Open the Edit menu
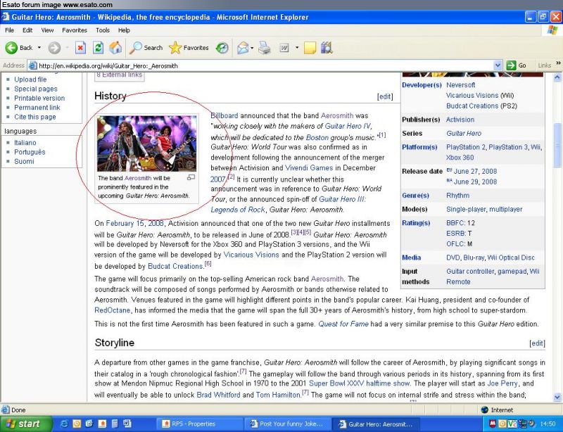The image size is (563, 432). point(27,30)
